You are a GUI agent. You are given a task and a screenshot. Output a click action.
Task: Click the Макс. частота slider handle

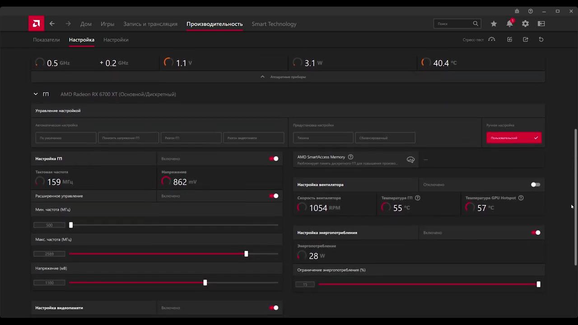point(246,254)
